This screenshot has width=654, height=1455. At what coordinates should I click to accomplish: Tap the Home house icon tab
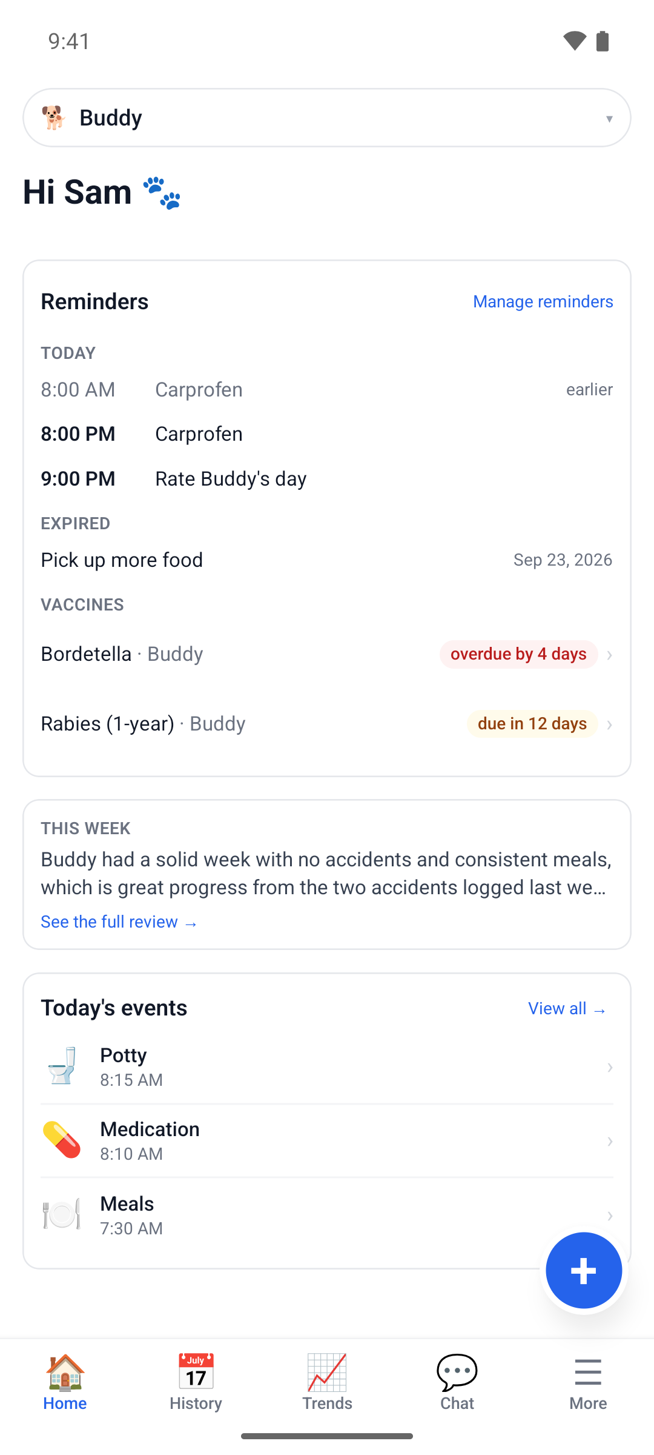click(65, 1382)
